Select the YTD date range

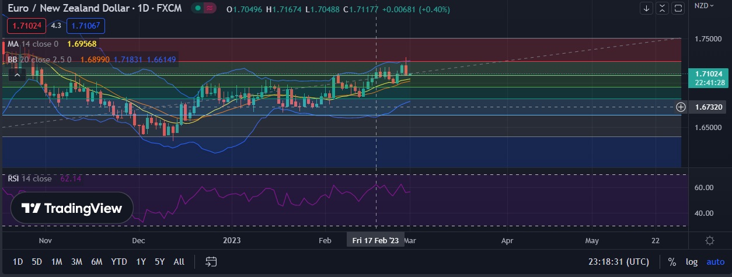pyautogui.click(x=119, y=262)
